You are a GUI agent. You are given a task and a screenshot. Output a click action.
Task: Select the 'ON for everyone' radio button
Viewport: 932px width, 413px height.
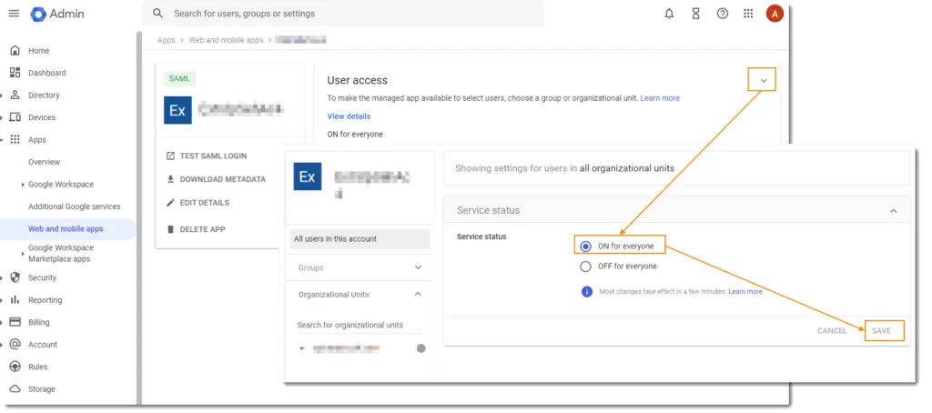tap(585, 246)
